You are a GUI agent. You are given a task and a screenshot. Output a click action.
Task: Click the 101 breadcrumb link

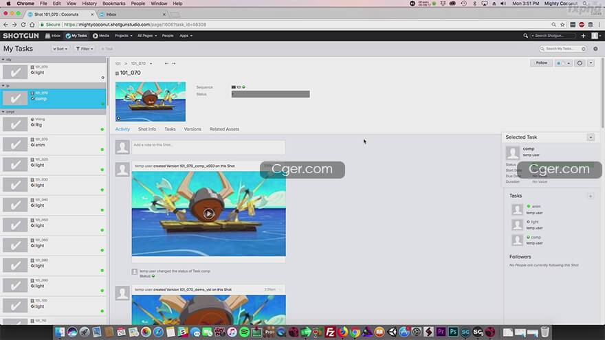tap(118, 64)
